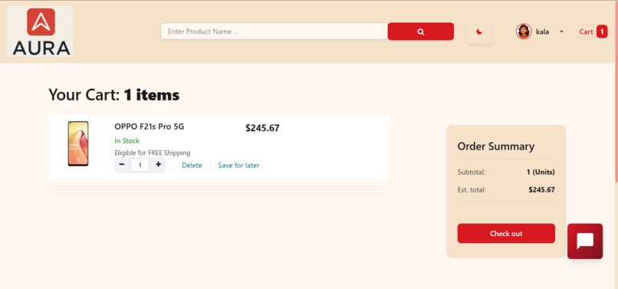Expand the kala account dropdown arrow
The width and height of the screenshot is (618, 289).
tap(561, 32)
